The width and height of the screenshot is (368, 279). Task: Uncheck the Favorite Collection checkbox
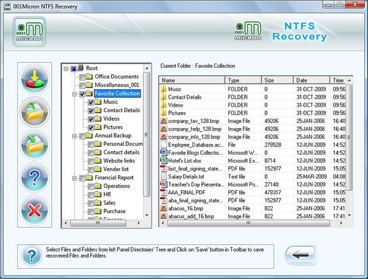82,94
